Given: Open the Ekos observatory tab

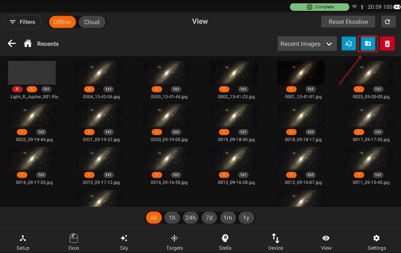Looking at the screenshot, I should (74, 242).
